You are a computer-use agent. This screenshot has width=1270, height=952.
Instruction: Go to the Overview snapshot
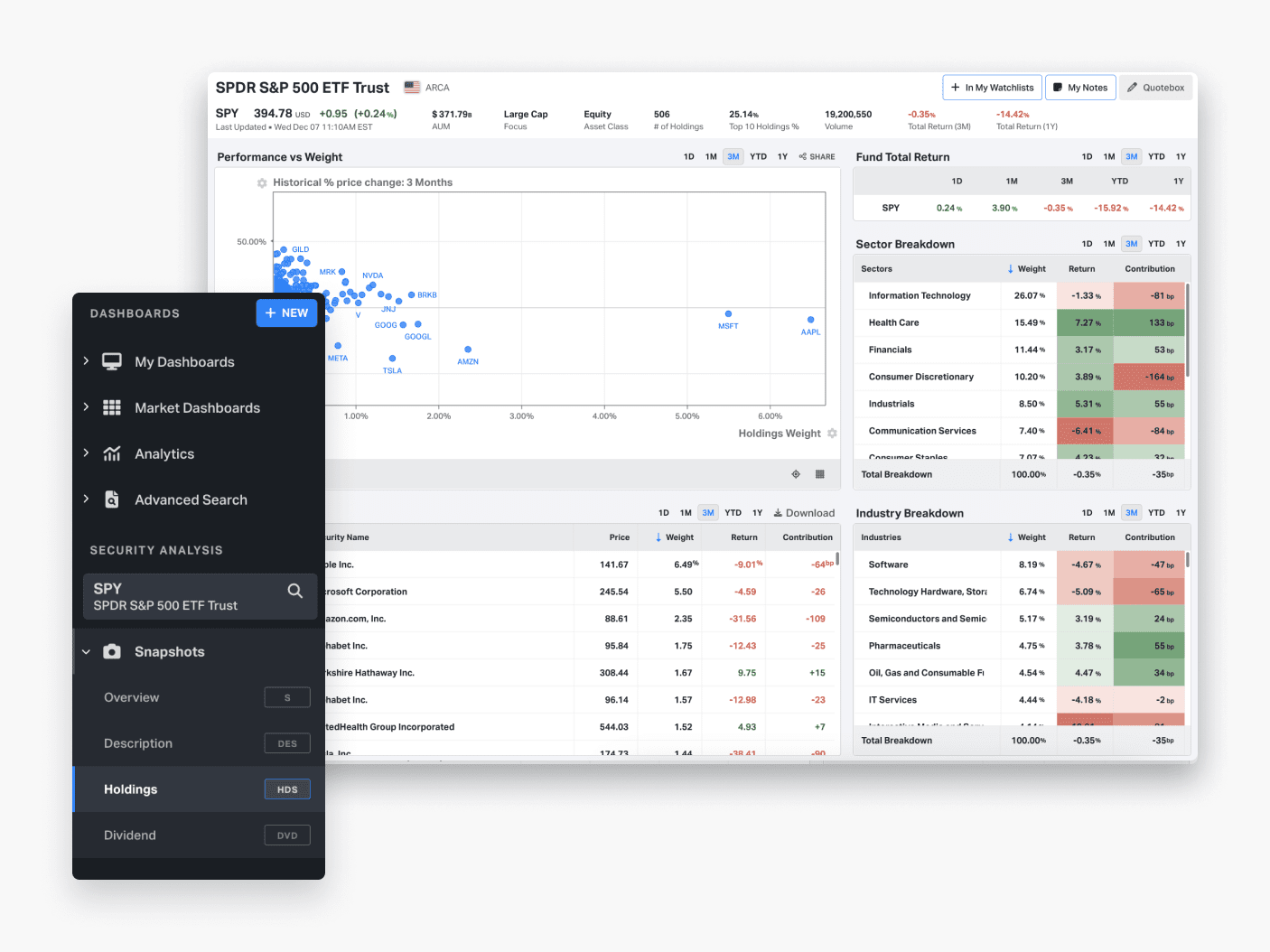(x=132, y=697)
